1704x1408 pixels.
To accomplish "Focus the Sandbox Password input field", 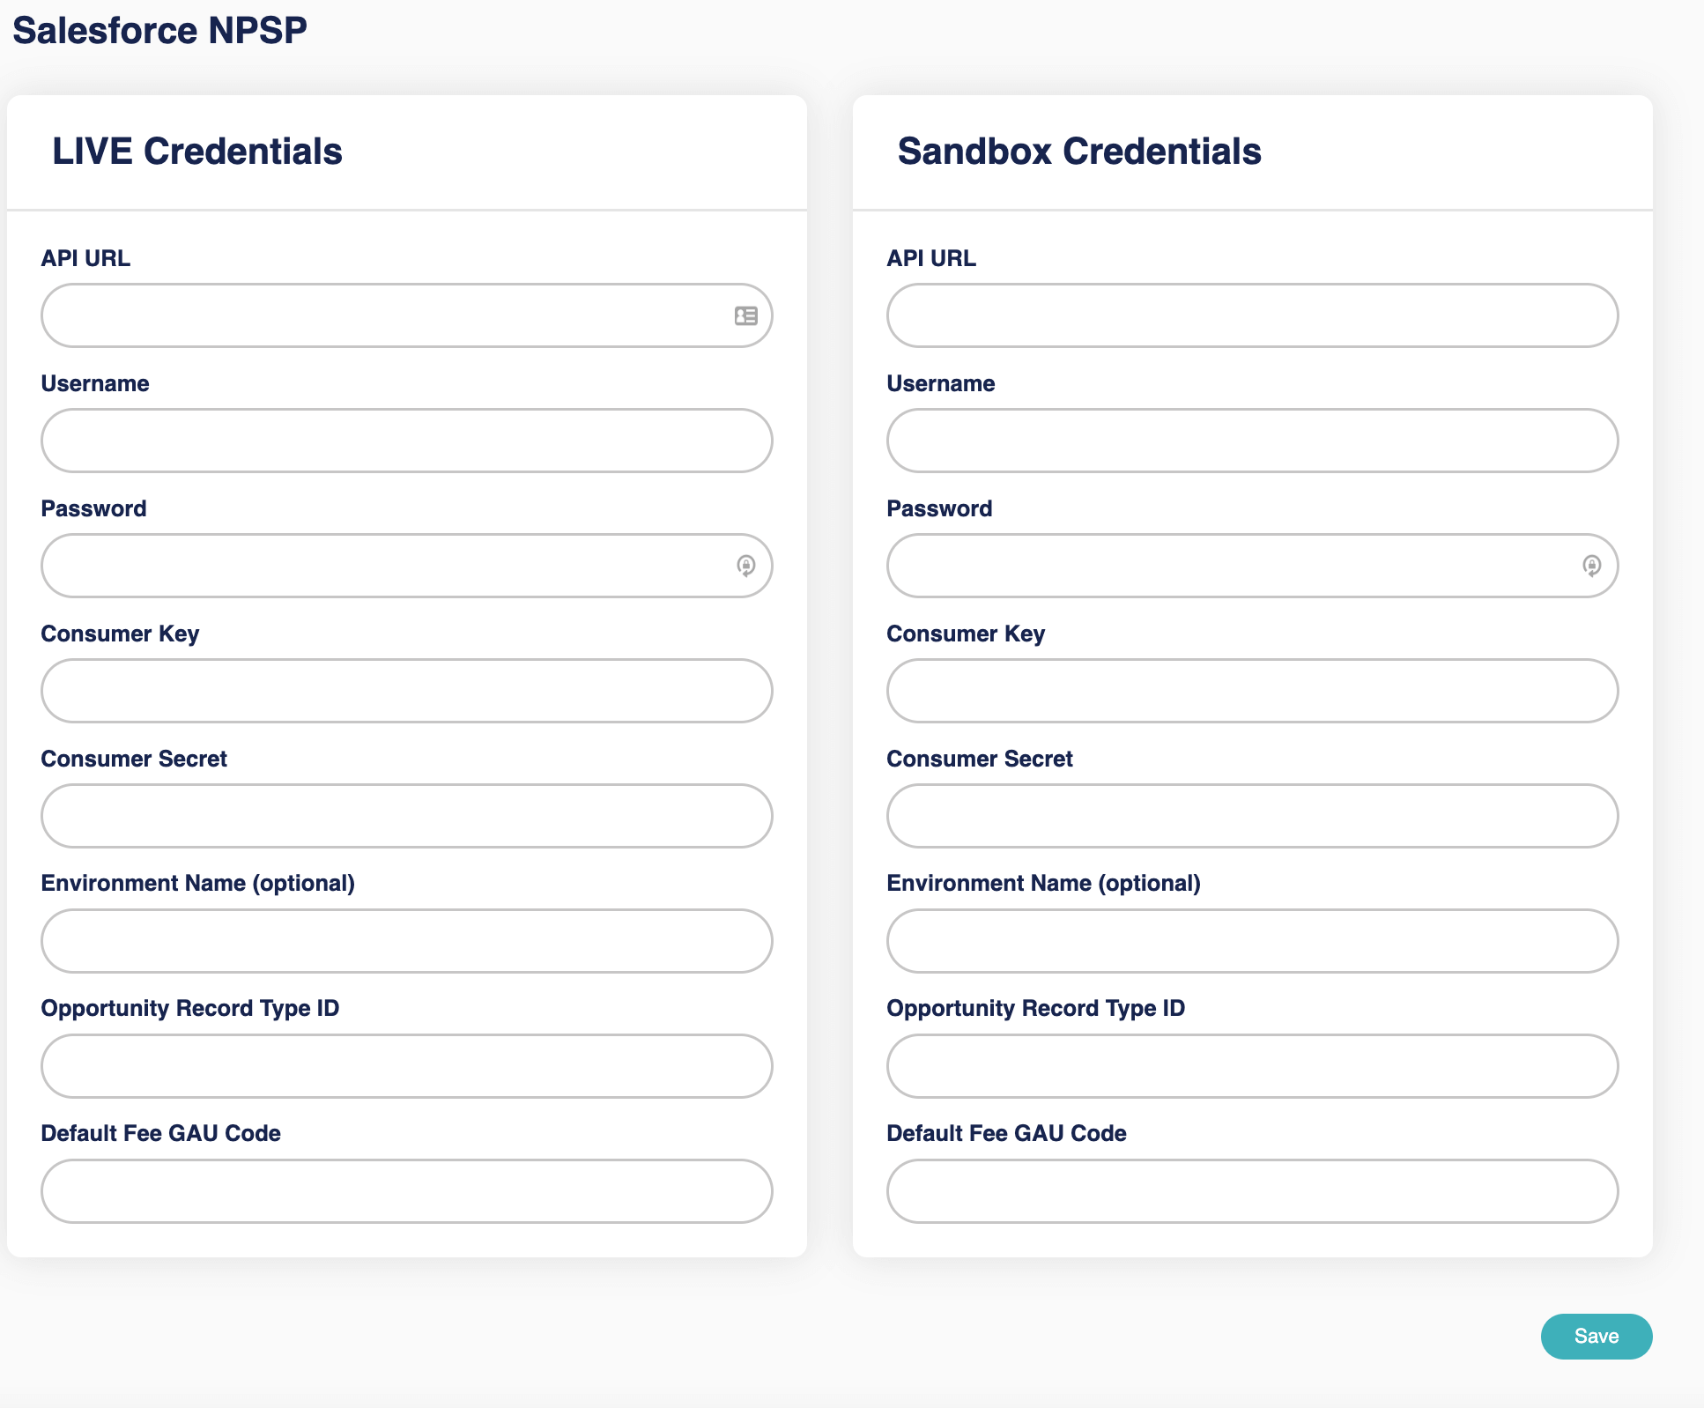I will (1234, 566).
